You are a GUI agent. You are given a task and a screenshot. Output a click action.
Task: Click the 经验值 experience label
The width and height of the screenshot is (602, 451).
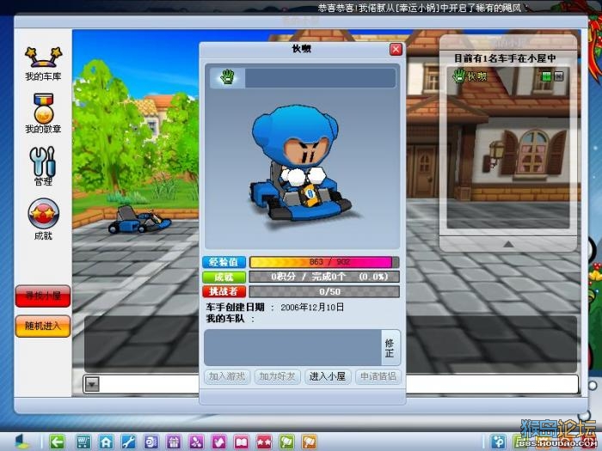[x=224, y=262]
